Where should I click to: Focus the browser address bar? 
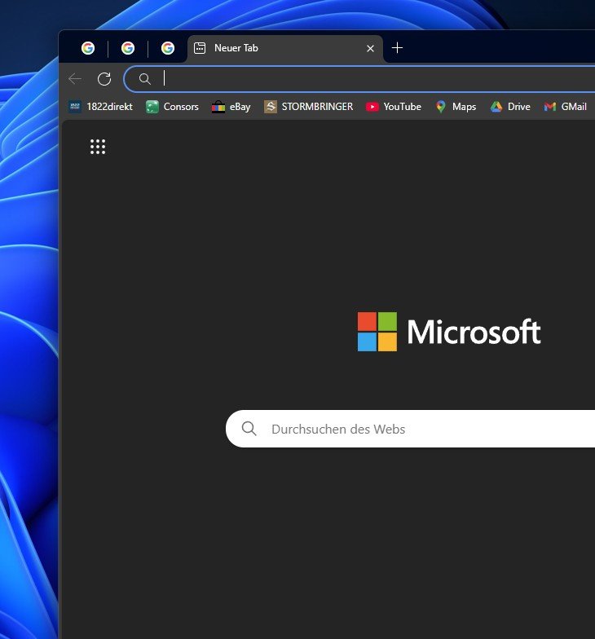(359, 78)
